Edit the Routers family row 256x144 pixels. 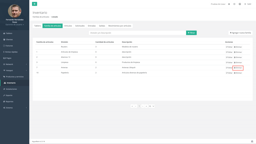(229, 47)
